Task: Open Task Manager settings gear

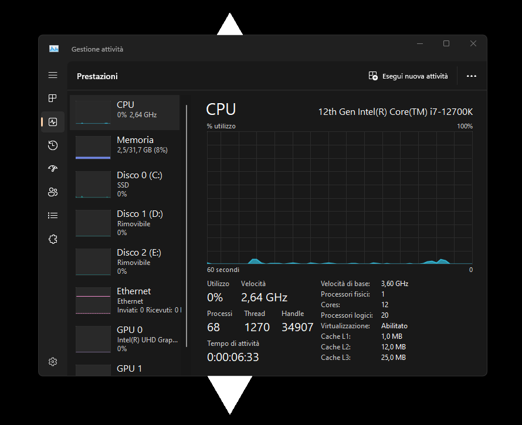Action: click(53, 362)
